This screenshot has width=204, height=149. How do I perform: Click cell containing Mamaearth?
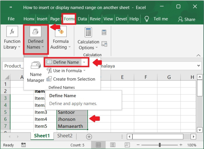pos(72,126)
